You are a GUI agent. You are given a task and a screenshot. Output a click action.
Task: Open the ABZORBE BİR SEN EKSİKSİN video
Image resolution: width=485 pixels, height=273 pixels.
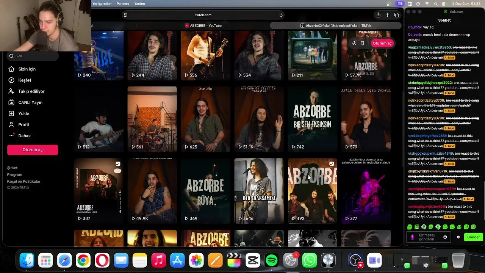[312, 119]
